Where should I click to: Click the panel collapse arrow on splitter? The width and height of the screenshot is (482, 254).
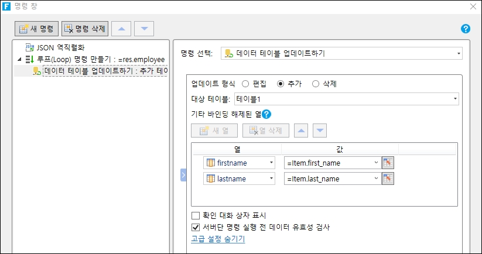[183, 174]
